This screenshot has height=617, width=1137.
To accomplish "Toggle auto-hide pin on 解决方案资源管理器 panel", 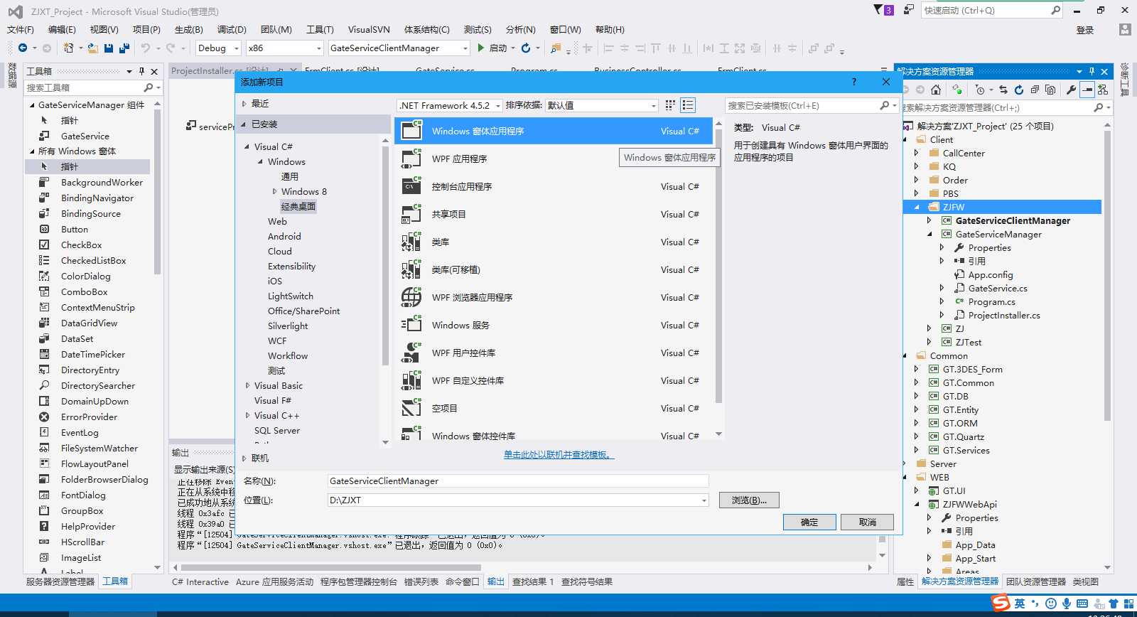I will 1092,71.
